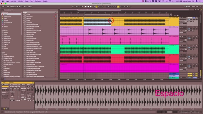Open the Edición menu
The height and width of the screenshot is (114, 203).
(20, 1)
